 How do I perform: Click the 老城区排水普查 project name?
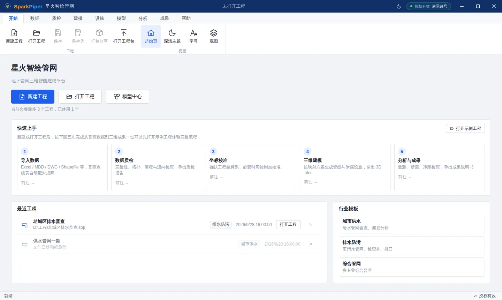[49, 222]
